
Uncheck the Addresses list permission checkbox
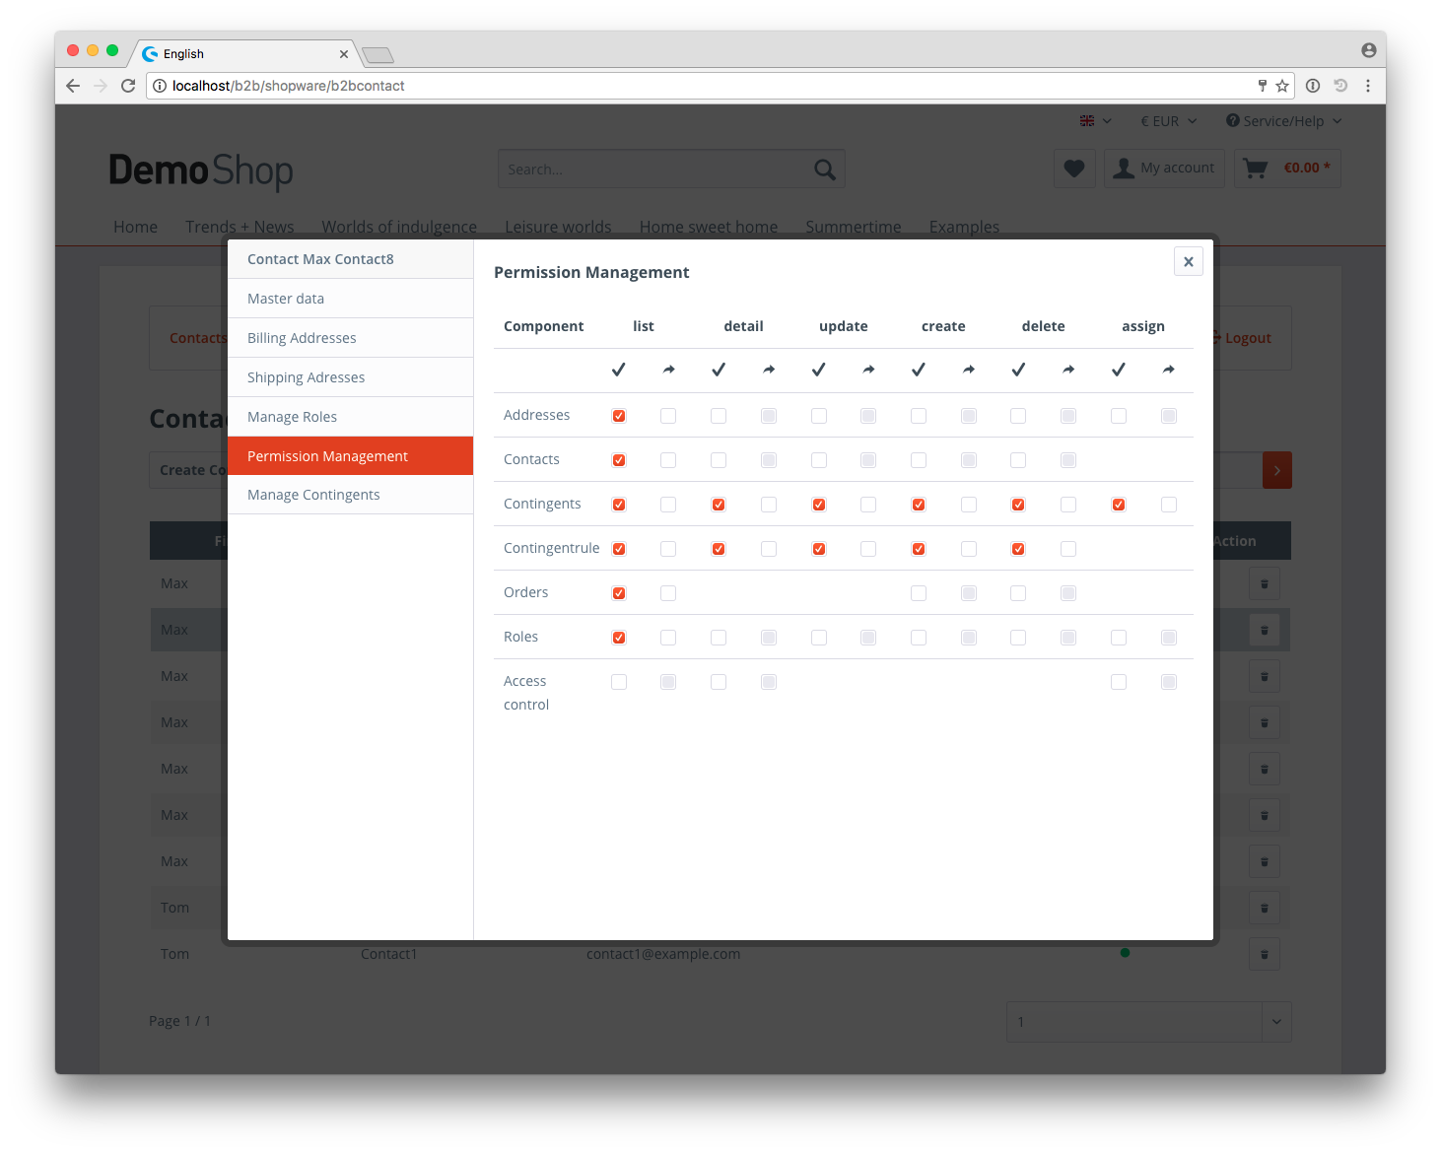[x=619, y=416]
